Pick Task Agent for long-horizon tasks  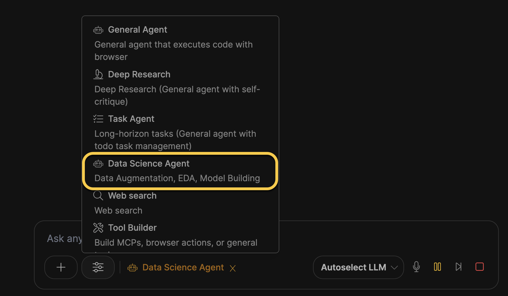coord(131,119)
